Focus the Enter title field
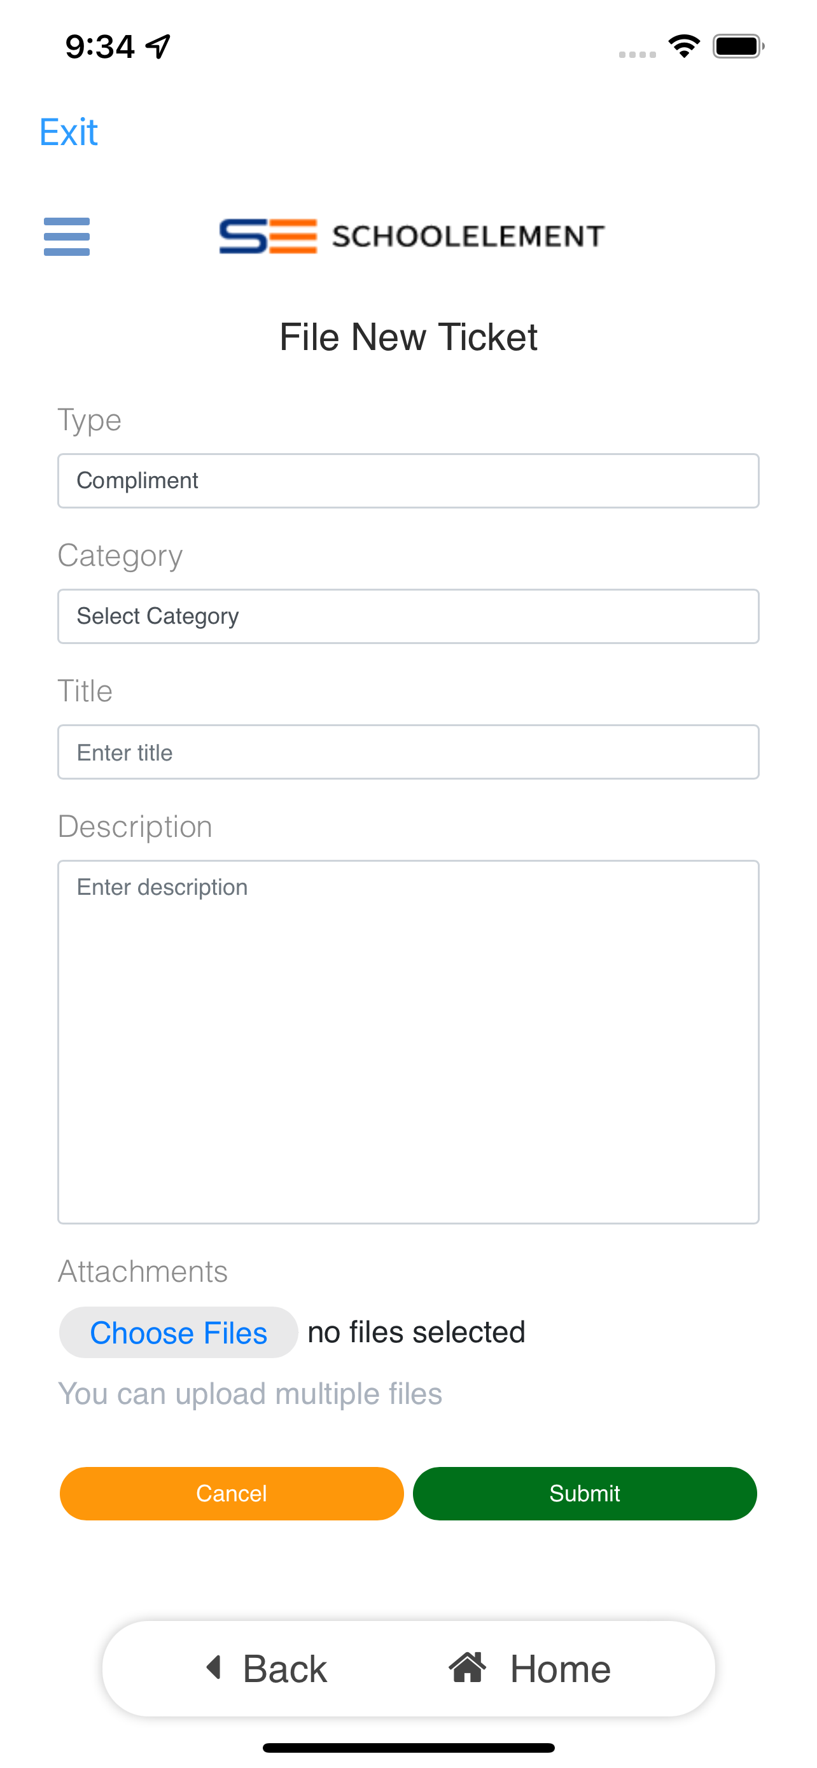817x1768 pixels. (408, 752)
